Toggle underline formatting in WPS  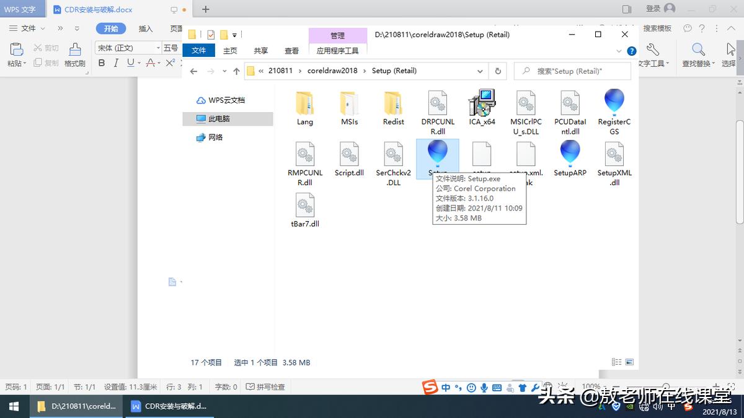coord(130,63)
